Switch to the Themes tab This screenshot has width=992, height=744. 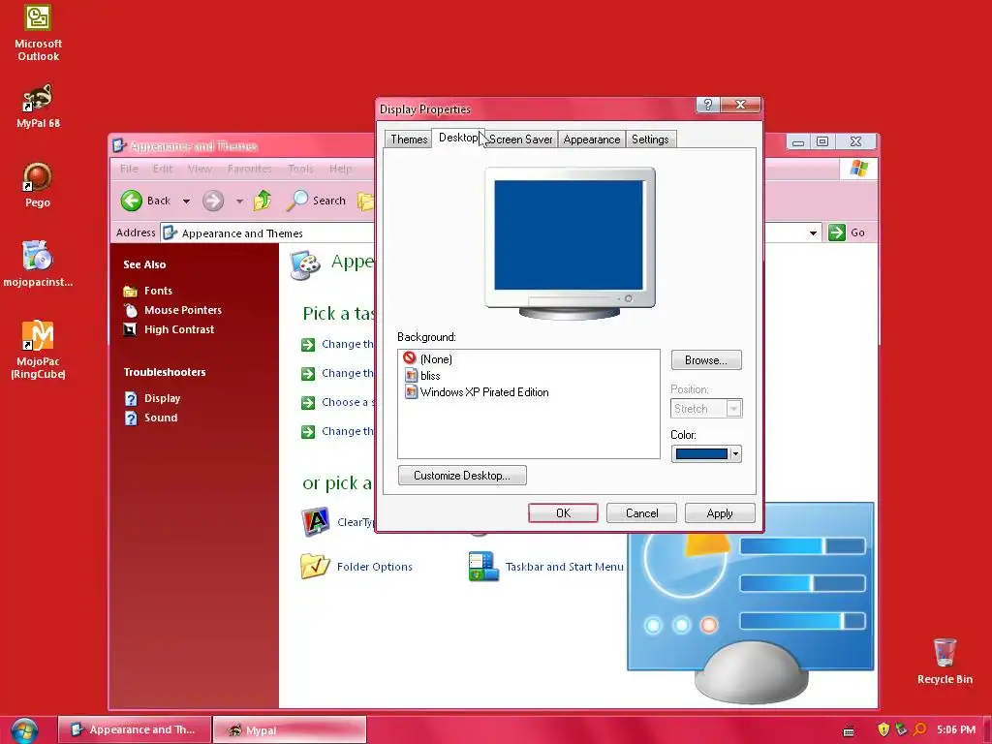click(x=409, y=139)
